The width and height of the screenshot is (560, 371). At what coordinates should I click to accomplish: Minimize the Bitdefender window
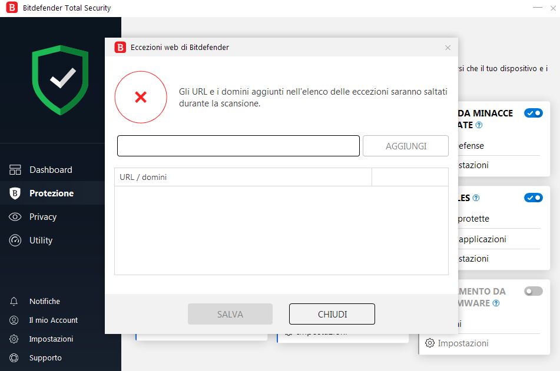click(x=538, y=8)
